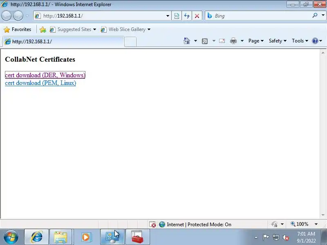Open the Page menu
This screenshot has width=327, height=245.
pyautogui.click(x=256, y=41)
